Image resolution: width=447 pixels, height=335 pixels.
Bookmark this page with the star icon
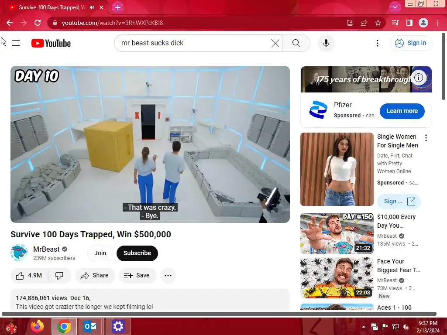(378, 23)
